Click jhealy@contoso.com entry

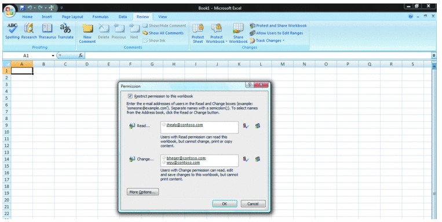click(x=184, y=125)
